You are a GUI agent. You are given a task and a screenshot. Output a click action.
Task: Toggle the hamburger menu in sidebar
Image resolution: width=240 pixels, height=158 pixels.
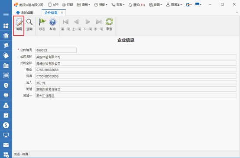pyautogui.click(x=6, y=15)
